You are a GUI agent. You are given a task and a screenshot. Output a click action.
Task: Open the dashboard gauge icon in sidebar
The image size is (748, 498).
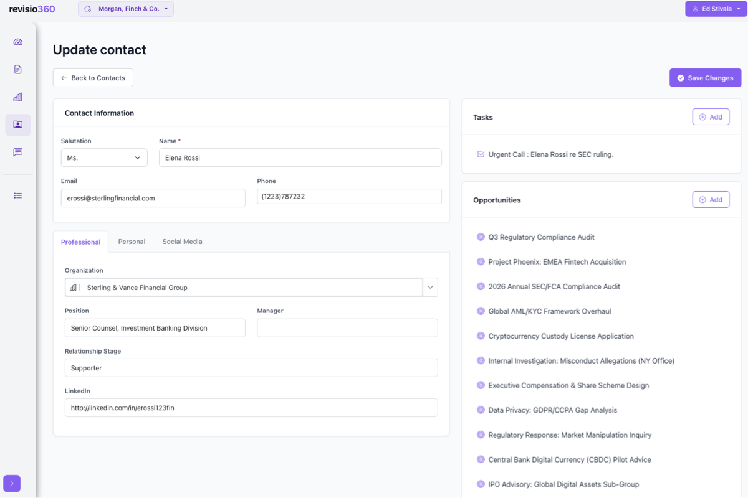(x=17, y=42)
